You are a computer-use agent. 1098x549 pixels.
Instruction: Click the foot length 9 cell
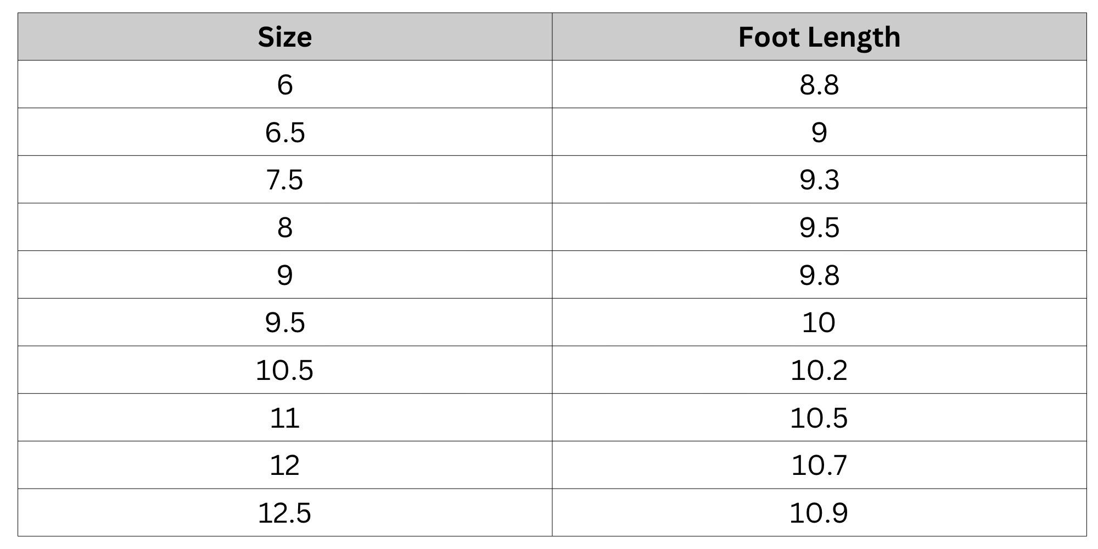(x=819, y=132)
